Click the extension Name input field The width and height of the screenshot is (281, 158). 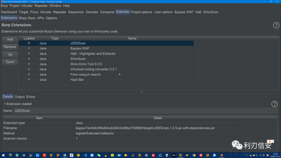point(145,111)
